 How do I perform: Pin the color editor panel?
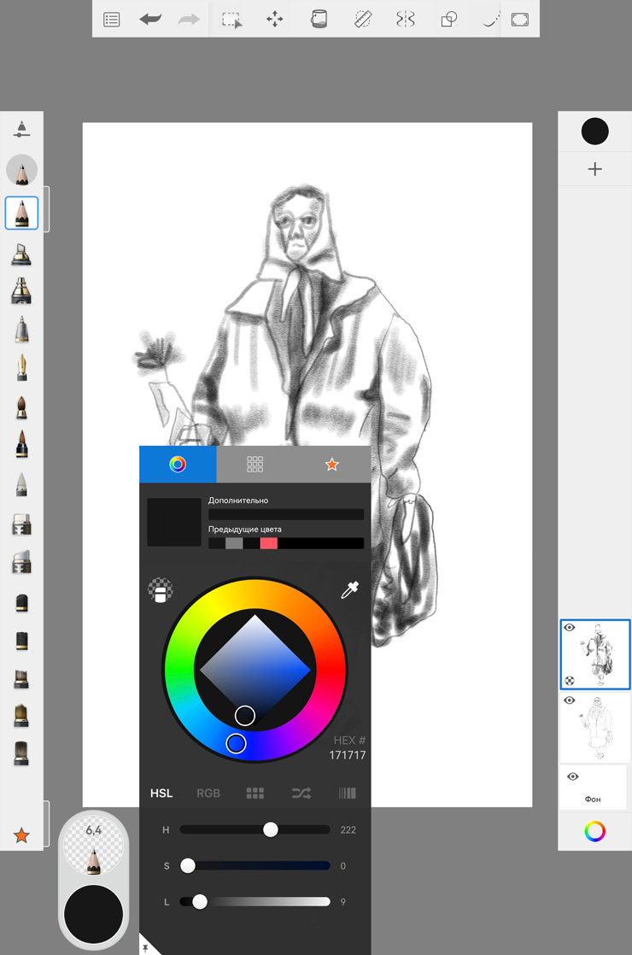(145, 947)
